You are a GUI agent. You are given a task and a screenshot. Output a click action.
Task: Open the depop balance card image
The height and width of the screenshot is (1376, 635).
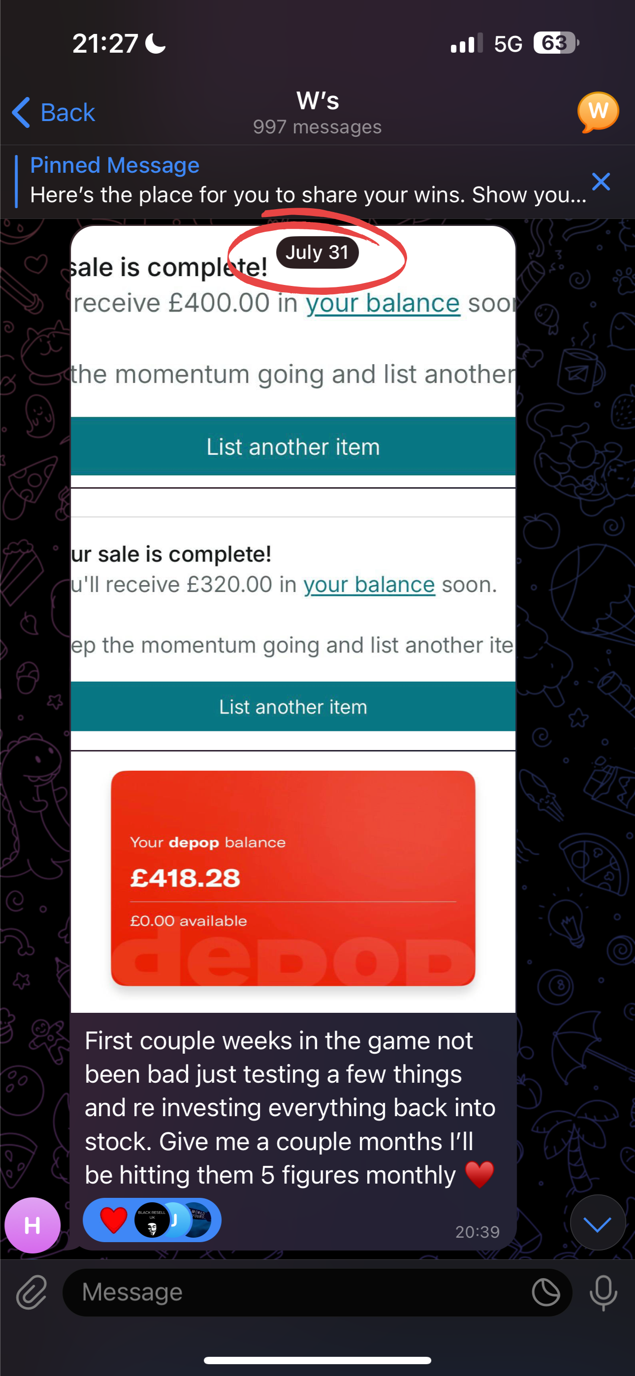(x=293, y=877)
